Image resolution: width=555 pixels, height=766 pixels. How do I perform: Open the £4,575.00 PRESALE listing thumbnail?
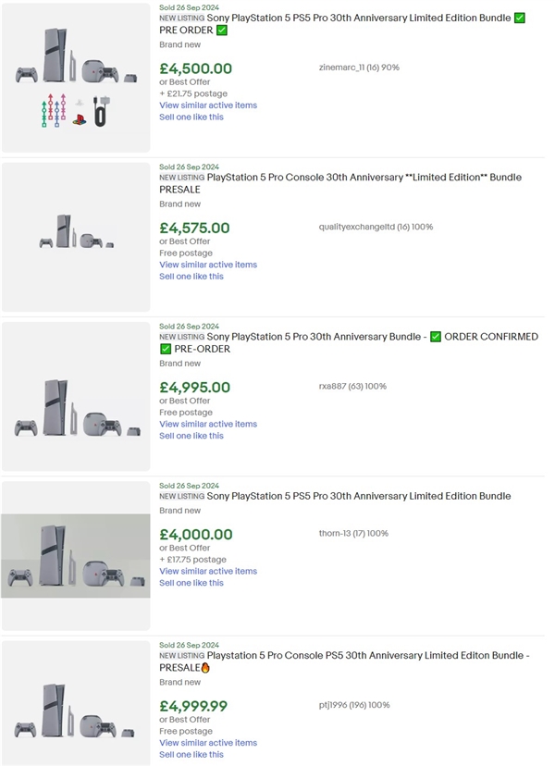tap(76, 237)
